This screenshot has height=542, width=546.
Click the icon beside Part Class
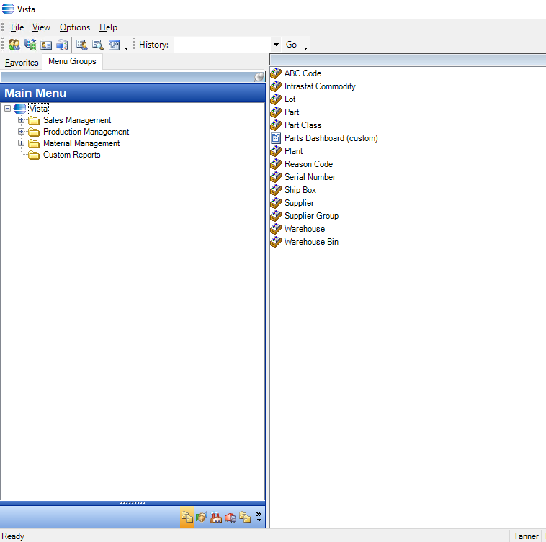tap(276, 125)
